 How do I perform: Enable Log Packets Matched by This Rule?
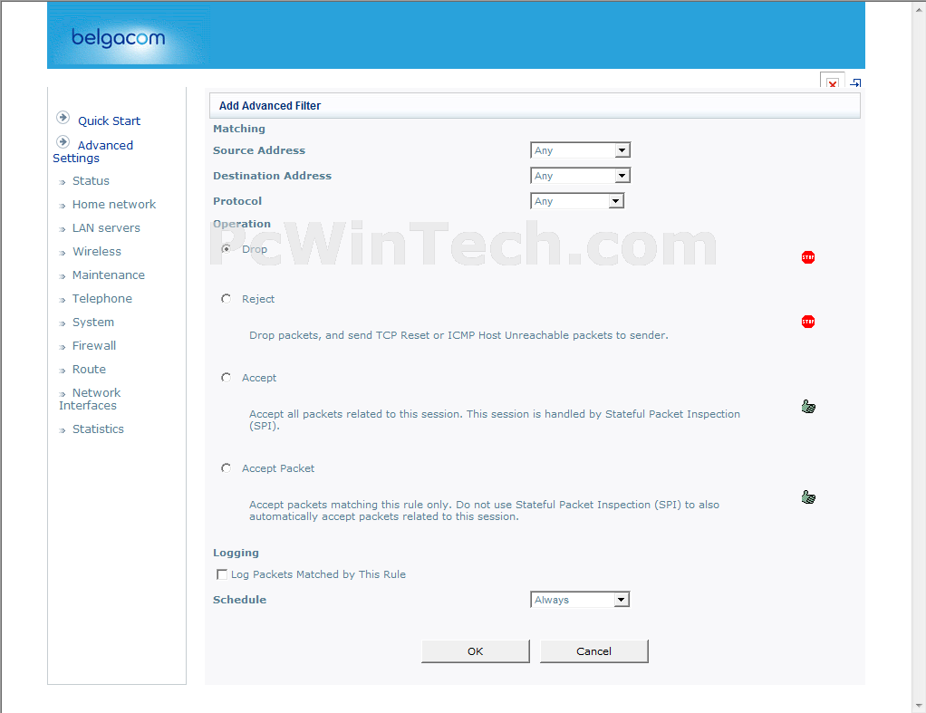point(222,574)
